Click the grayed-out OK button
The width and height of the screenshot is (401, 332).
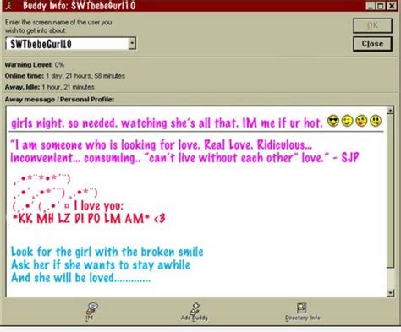pos(372,25)
